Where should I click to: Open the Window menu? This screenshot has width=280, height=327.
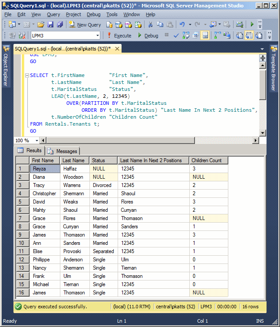pyautogui.click(x=132, y=14)
